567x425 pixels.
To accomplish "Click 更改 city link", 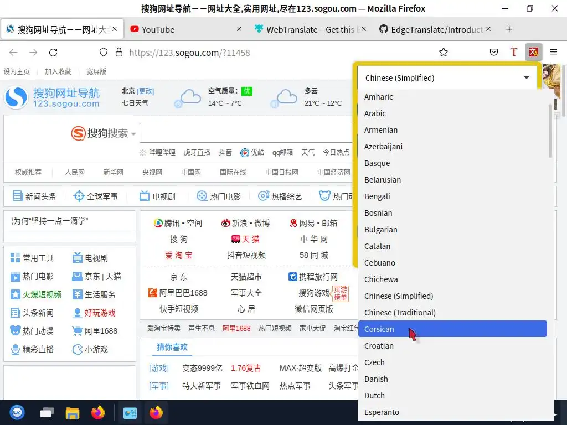I will pyautogui.click(x=146, y=91).
